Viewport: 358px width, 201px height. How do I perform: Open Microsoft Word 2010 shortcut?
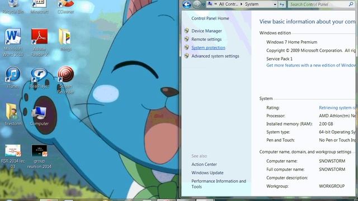pos(13,42)
